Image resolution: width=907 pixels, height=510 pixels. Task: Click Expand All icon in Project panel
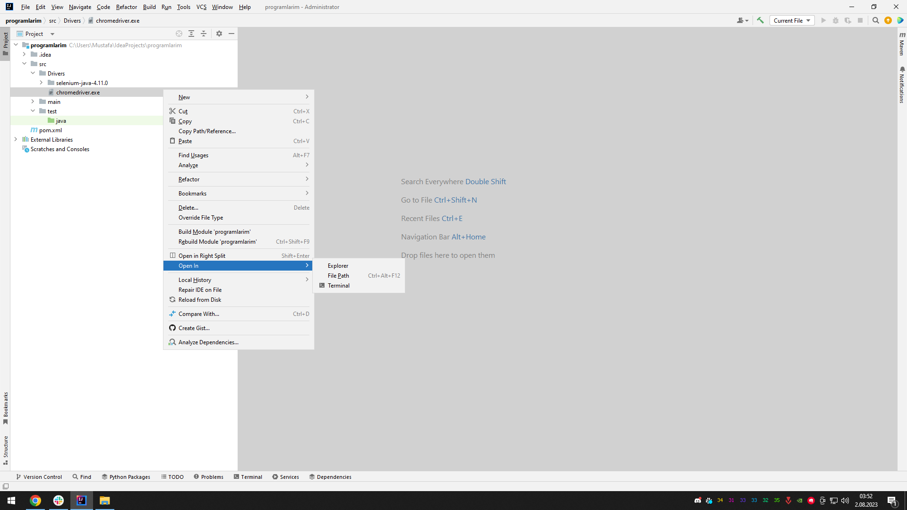point(191,34)
